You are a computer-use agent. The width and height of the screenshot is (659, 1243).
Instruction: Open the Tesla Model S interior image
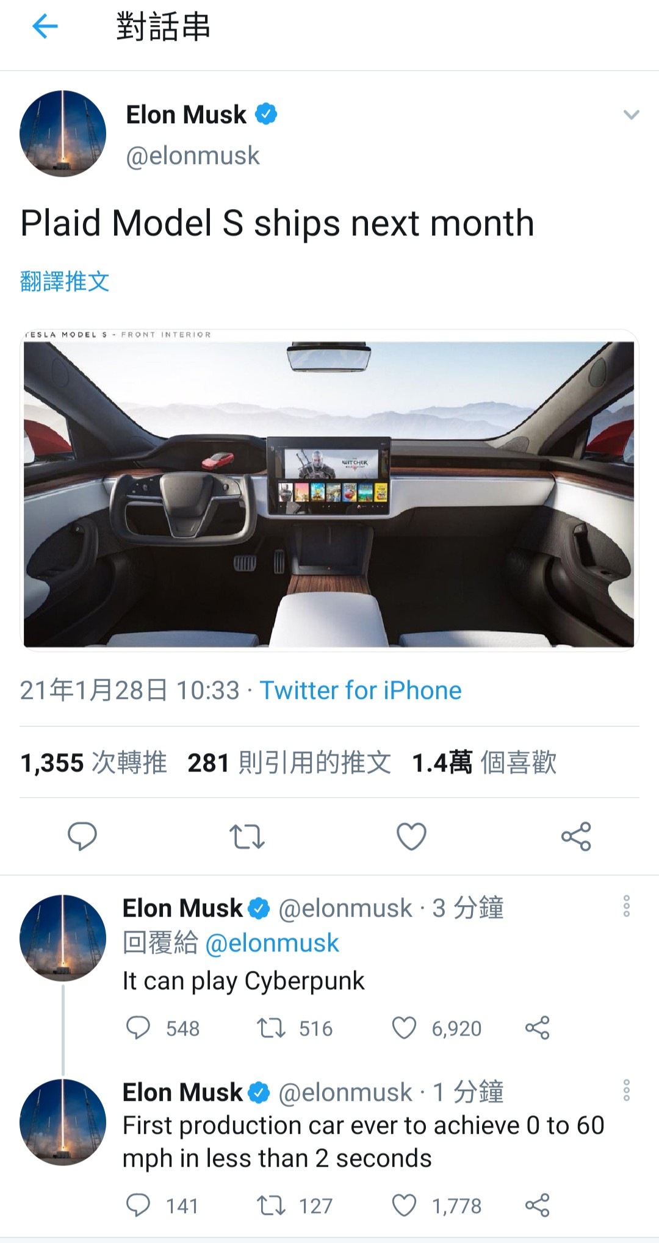329,490
